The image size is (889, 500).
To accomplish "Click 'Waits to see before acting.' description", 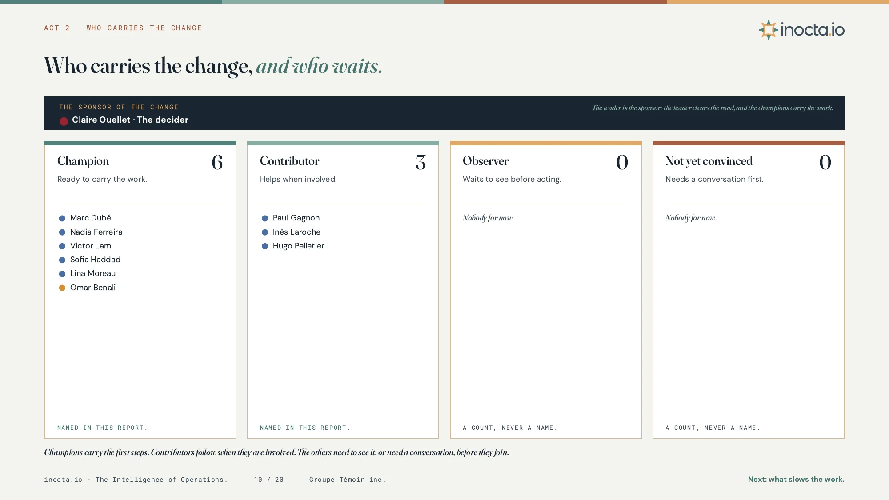I will [512, 179].
